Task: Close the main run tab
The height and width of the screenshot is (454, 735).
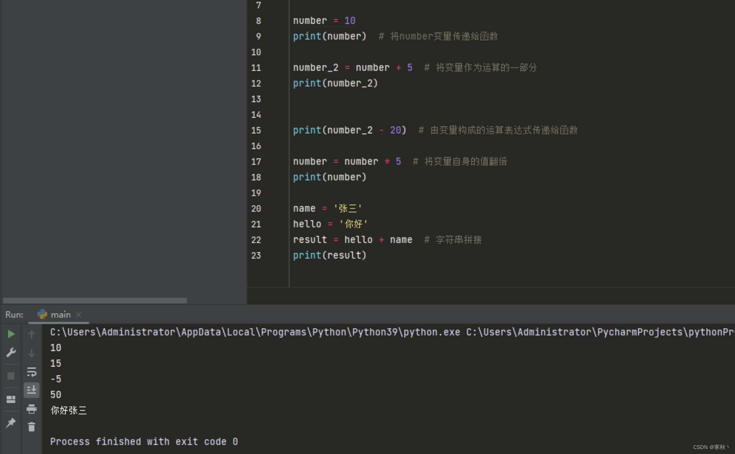Action: pyautogui.click(x=79, y=315)
